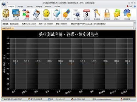
Task: Click the return to main screen house icon
Action: [121, 99]
